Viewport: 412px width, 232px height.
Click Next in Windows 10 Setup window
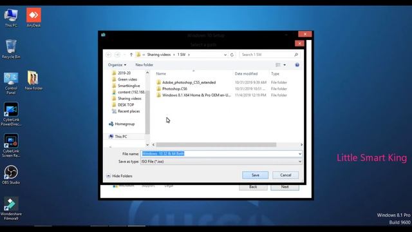(x=285, y=187)
